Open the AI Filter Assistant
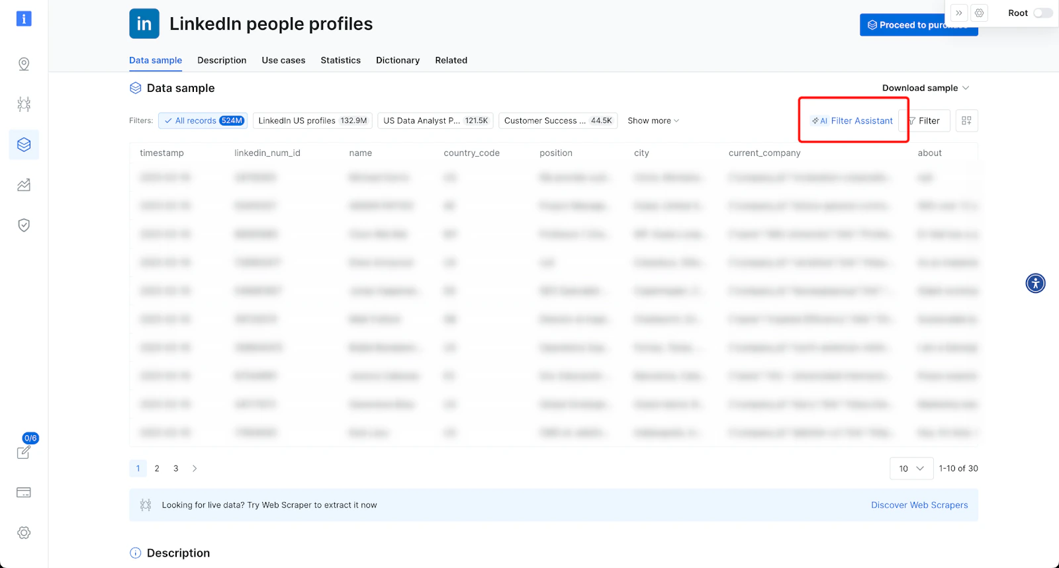Image resolution: width=1059 pixels, height=568 pixels. point(852,120)
